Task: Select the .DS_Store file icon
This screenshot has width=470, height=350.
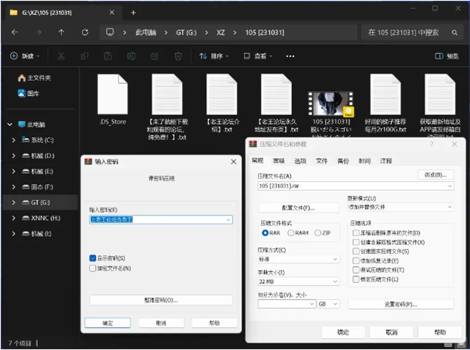Action: pyautogui.click(x=113, y=94)
